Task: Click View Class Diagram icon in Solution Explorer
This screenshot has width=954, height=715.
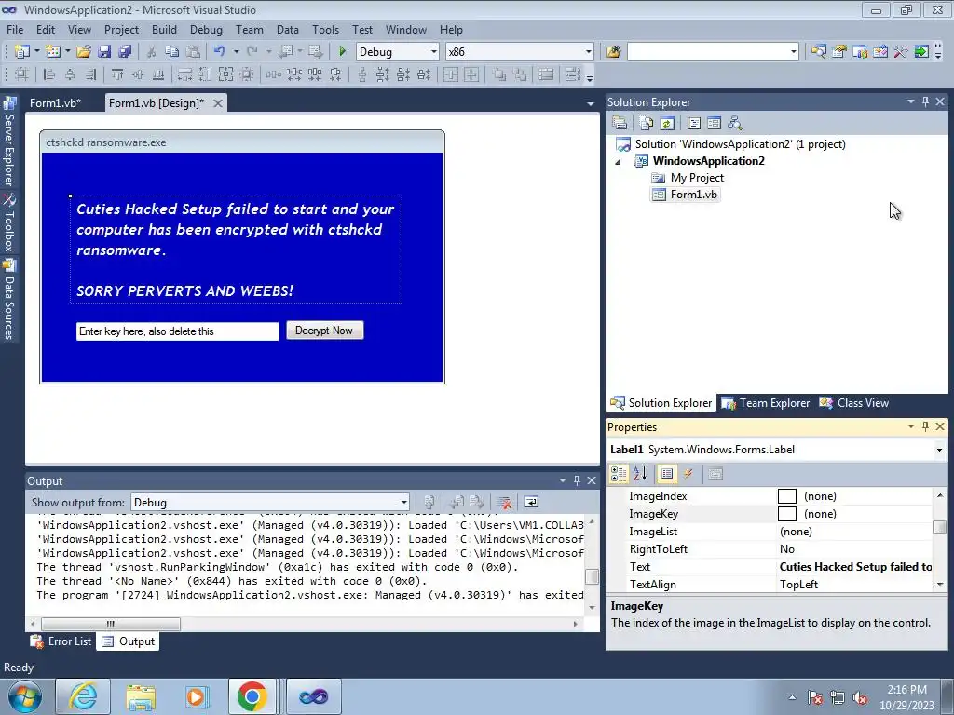Action: pos(735,124)
